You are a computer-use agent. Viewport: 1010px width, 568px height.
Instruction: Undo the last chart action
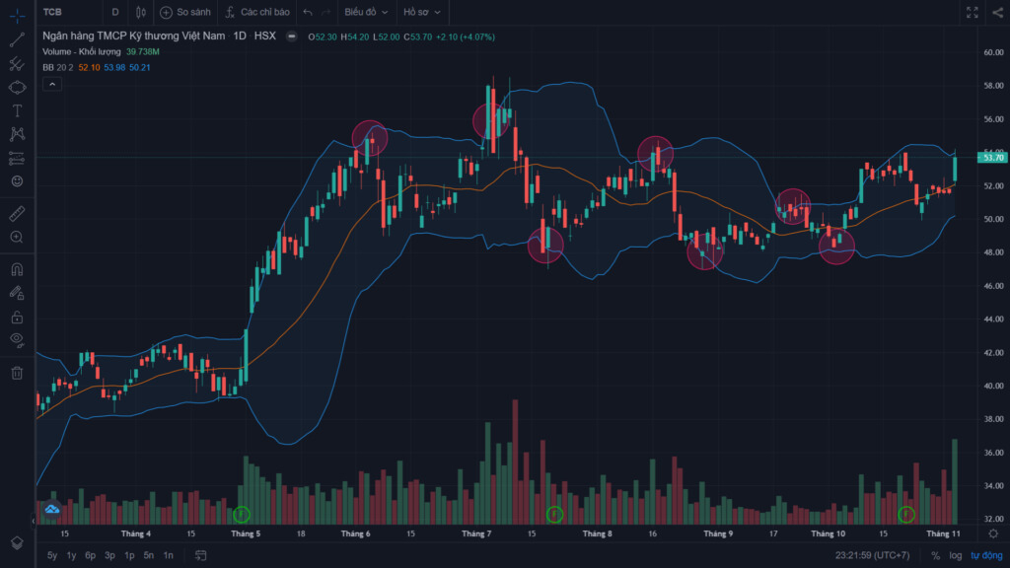[x=308, y=12]
